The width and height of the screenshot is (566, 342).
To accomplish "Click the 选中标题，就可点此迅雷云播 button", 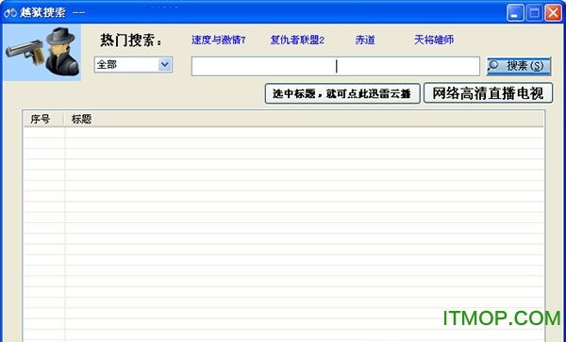I will pos(342,93).
